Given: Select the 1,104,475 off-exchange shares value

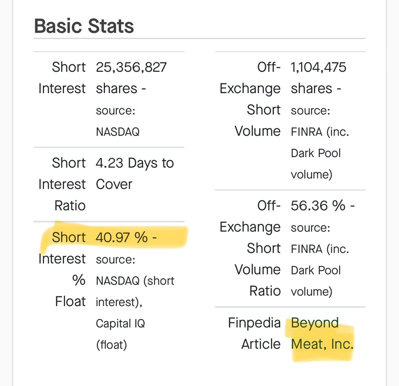Looking at the screenshot, I should 318,67.
